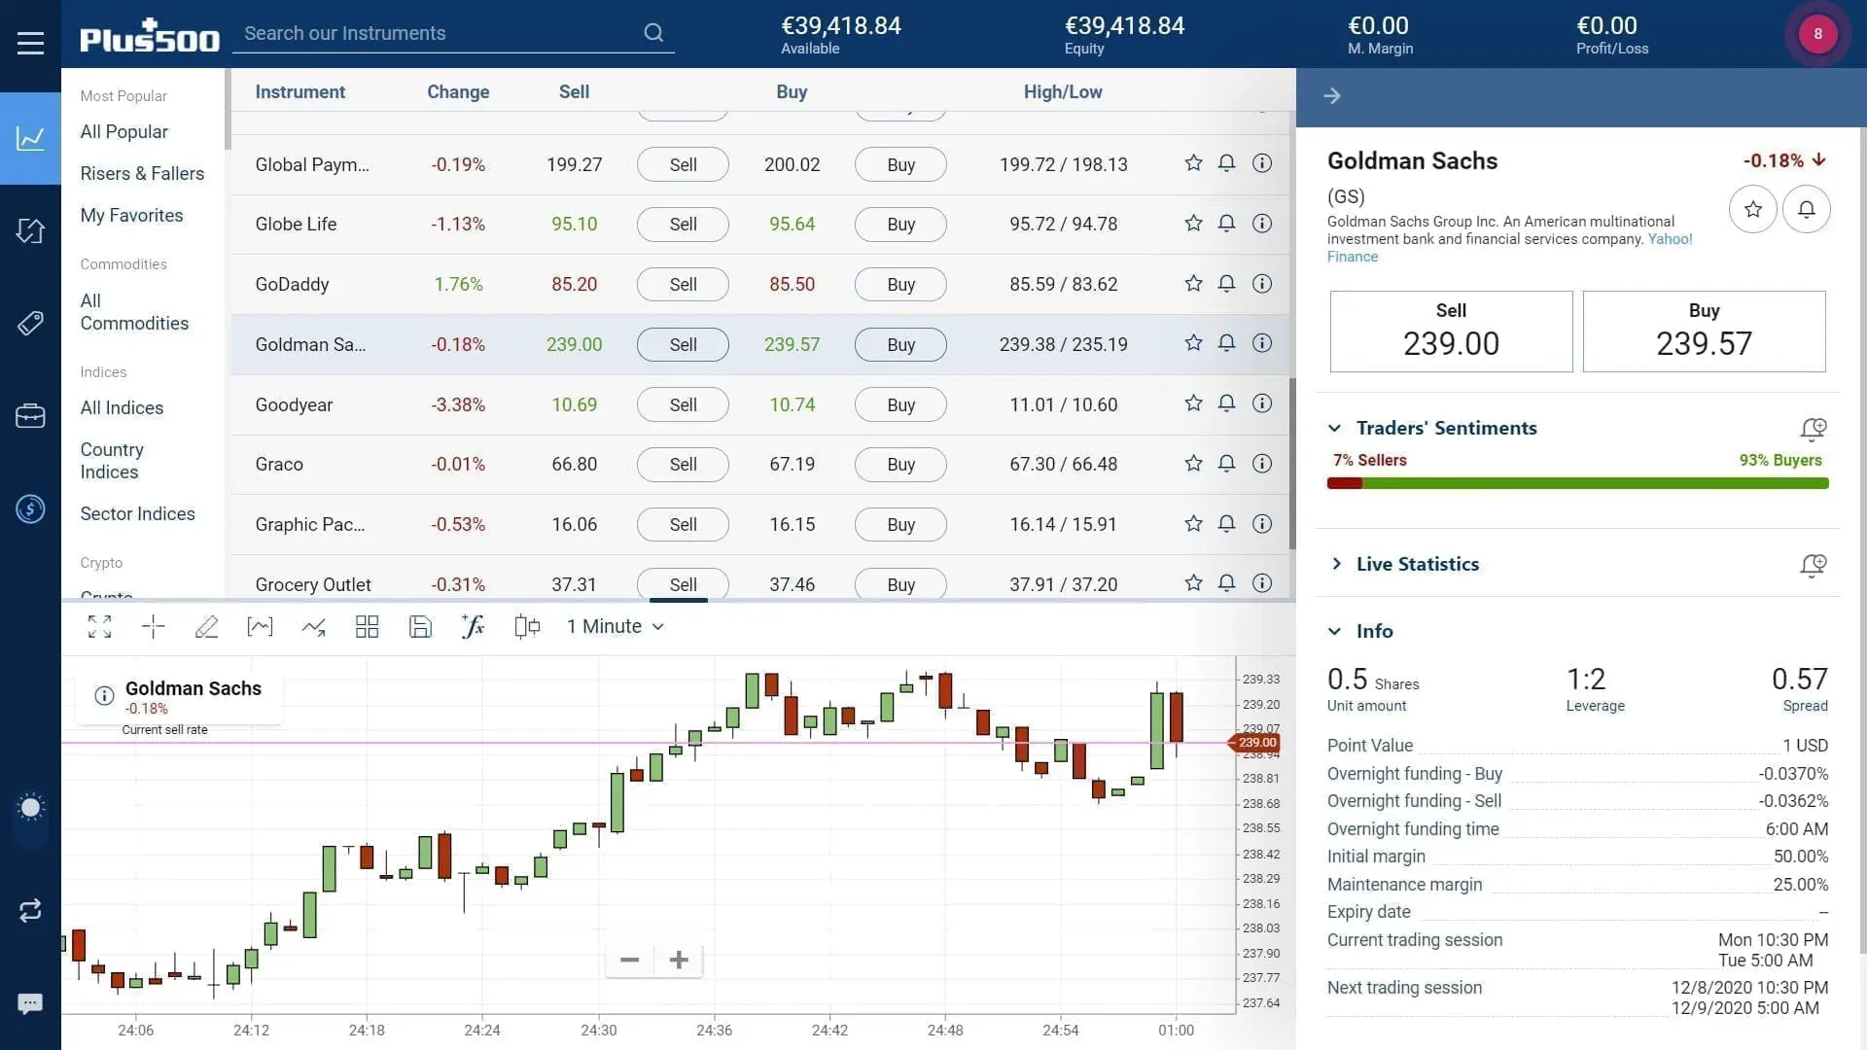
Task: Select Country Indices category
Action: click(112, 462)
